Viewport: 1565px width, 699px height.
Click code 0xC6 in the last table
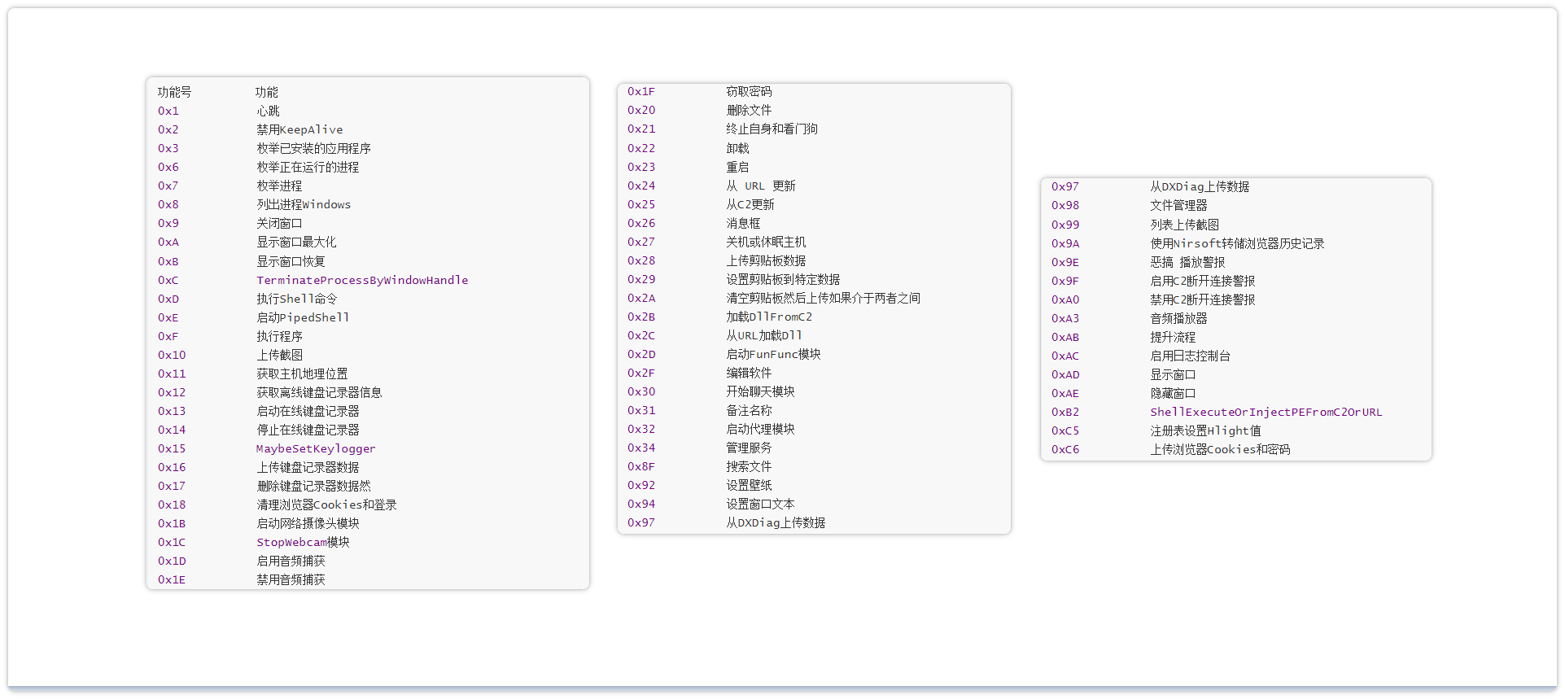click(1064, 449)
